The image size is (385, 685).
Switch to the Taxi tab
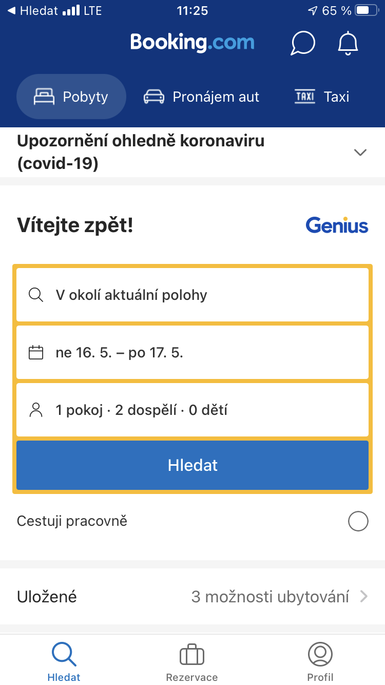(x=322, y=97)
